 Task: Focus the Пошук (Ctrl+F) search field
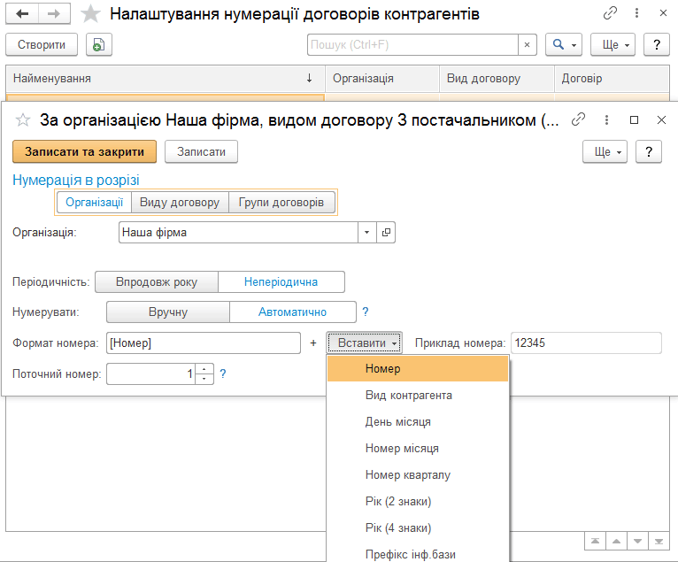[413, 44]
